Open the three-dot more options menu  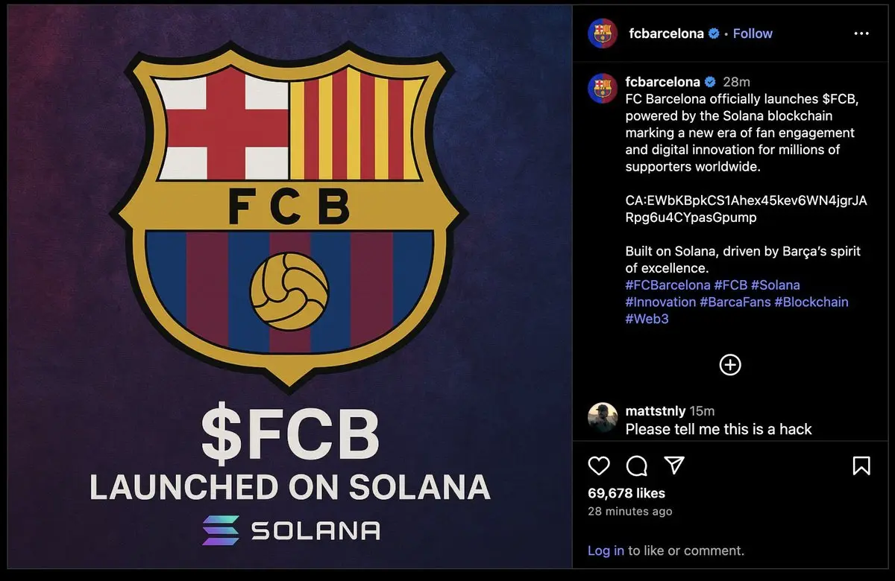[861, 34]
